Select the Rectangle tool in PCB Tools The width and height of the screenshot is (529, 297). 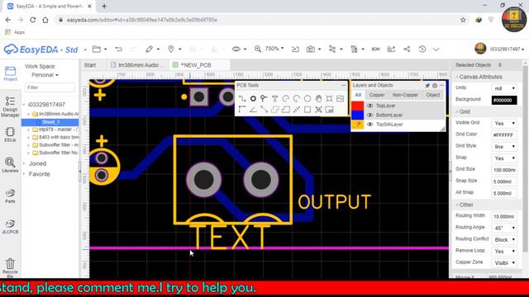coord(307,110)
